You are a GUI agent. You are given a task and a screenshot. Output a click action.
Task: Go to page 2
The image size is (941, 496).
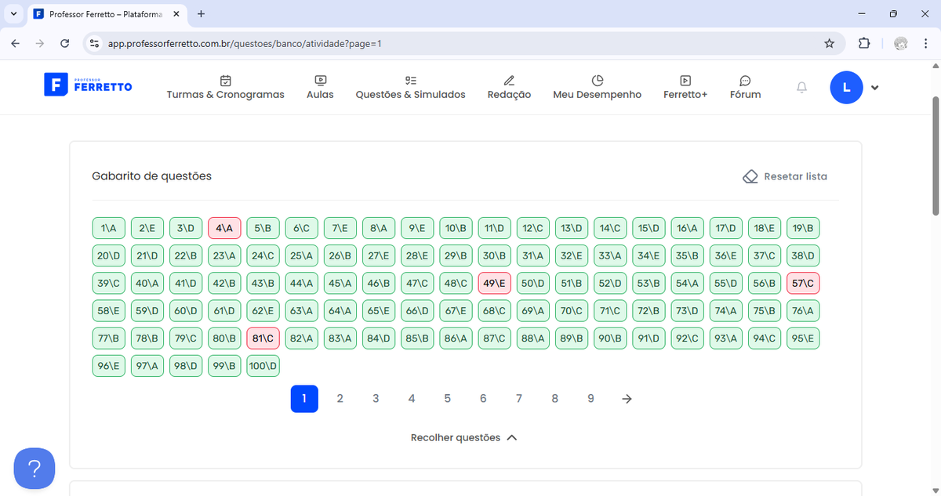point(340,399)
